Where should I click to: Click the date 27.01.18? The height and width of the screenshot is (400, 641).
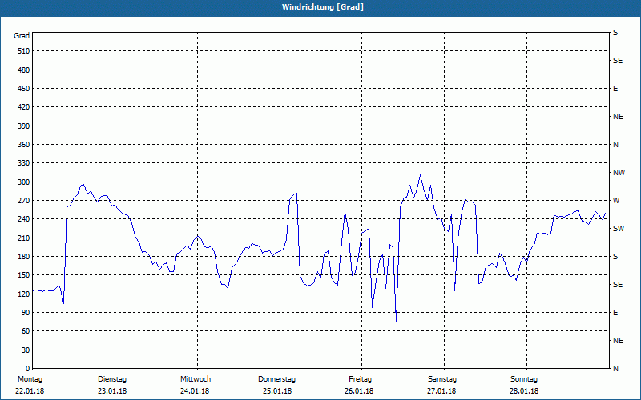click(x=441, y=391)
